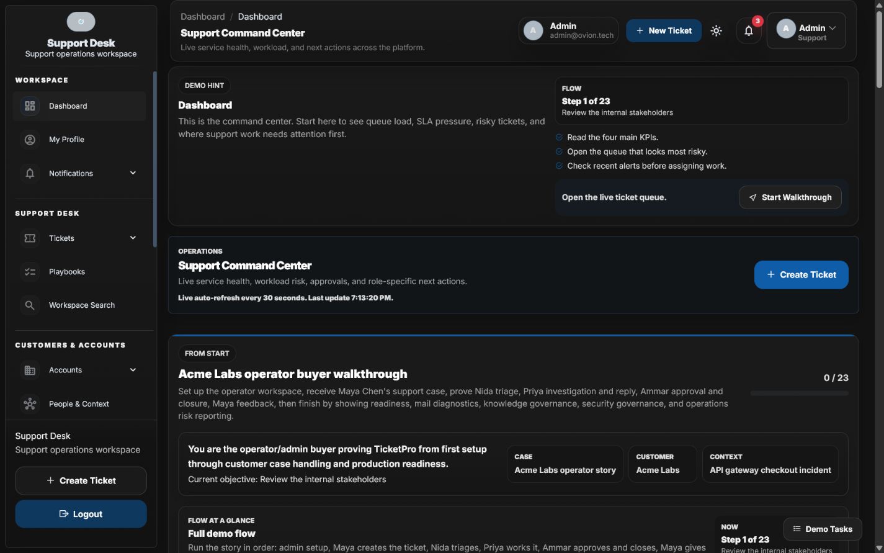Click the Workspace Search magnifier icon

(x=30, y=305)
